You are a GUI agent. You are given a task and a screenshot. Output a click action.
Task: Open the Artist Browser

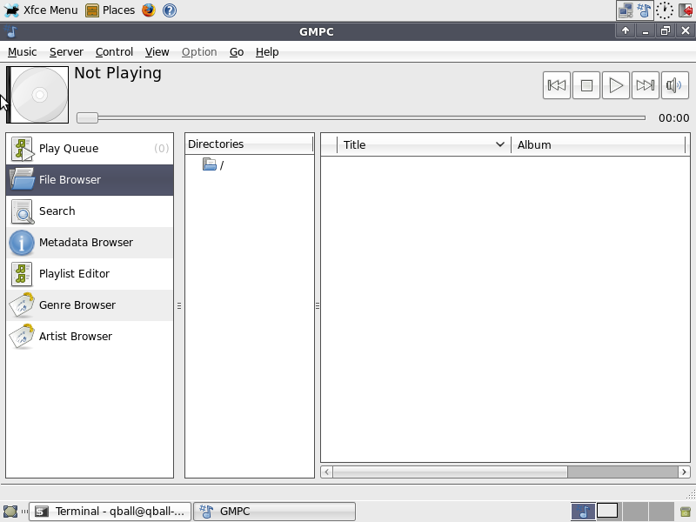point(90,337)
